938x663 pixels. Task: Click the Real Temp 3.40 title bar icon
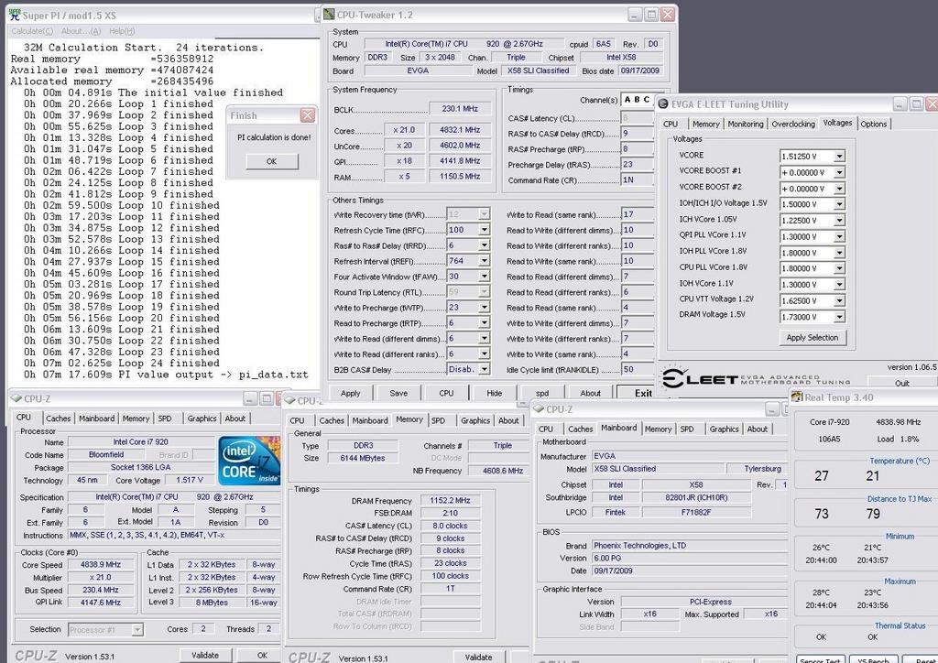tap(796, 397)
